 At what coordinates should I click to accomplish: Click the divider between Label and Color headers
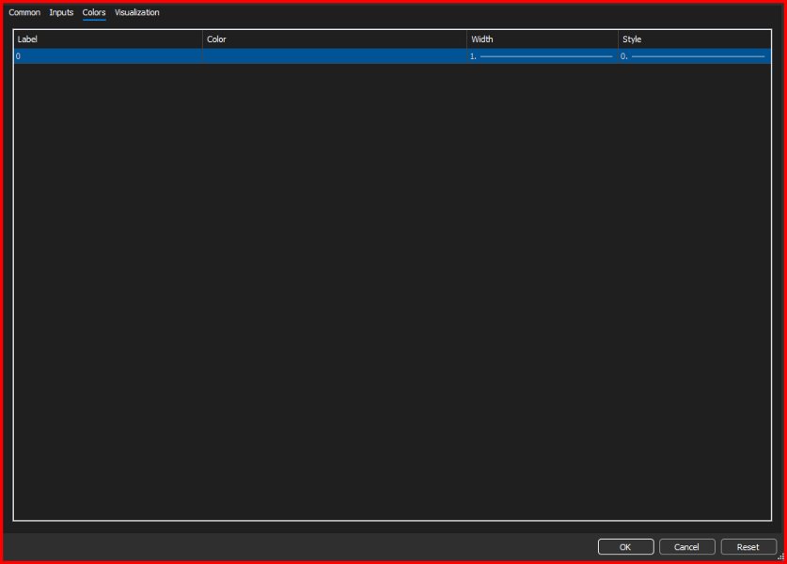click(202, 39)
